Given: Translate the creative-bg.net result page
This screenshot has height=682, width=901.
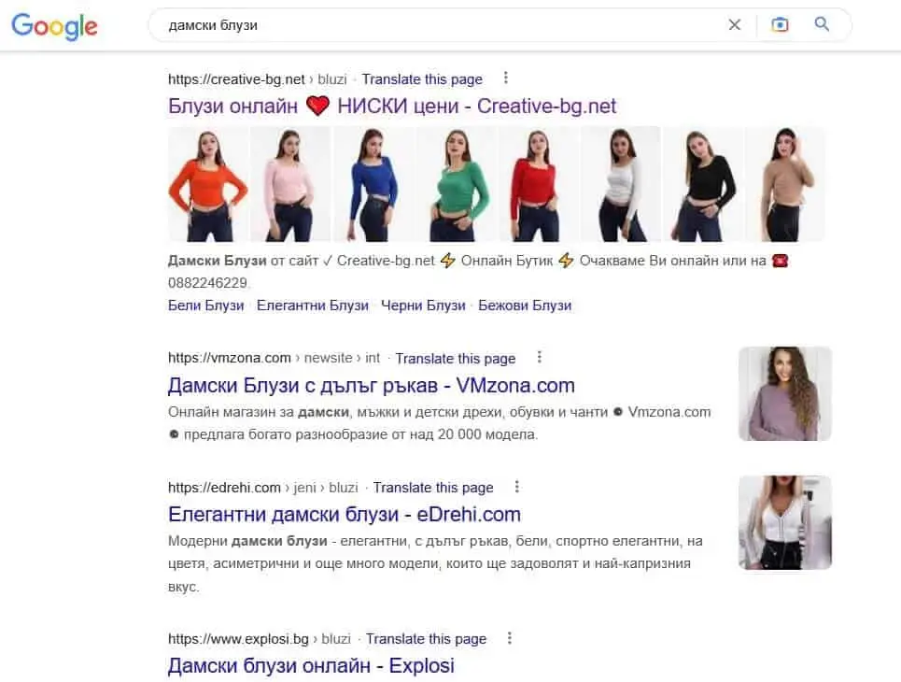Looking at the screenshot, I should pos(422,79).
